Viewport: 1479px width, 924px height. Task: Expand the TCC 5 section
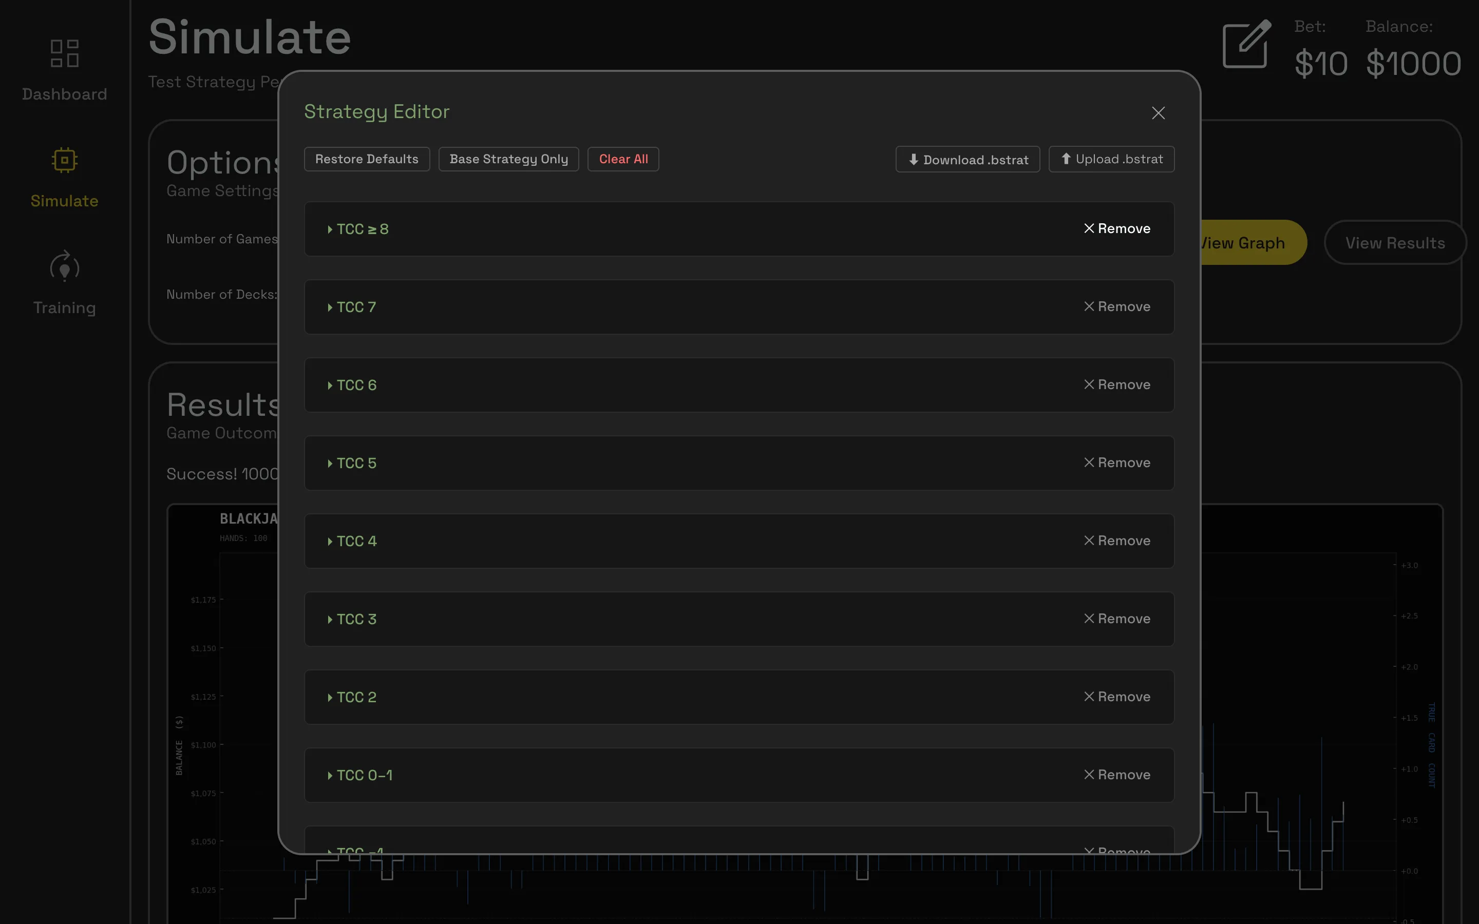tap(352, 463)
